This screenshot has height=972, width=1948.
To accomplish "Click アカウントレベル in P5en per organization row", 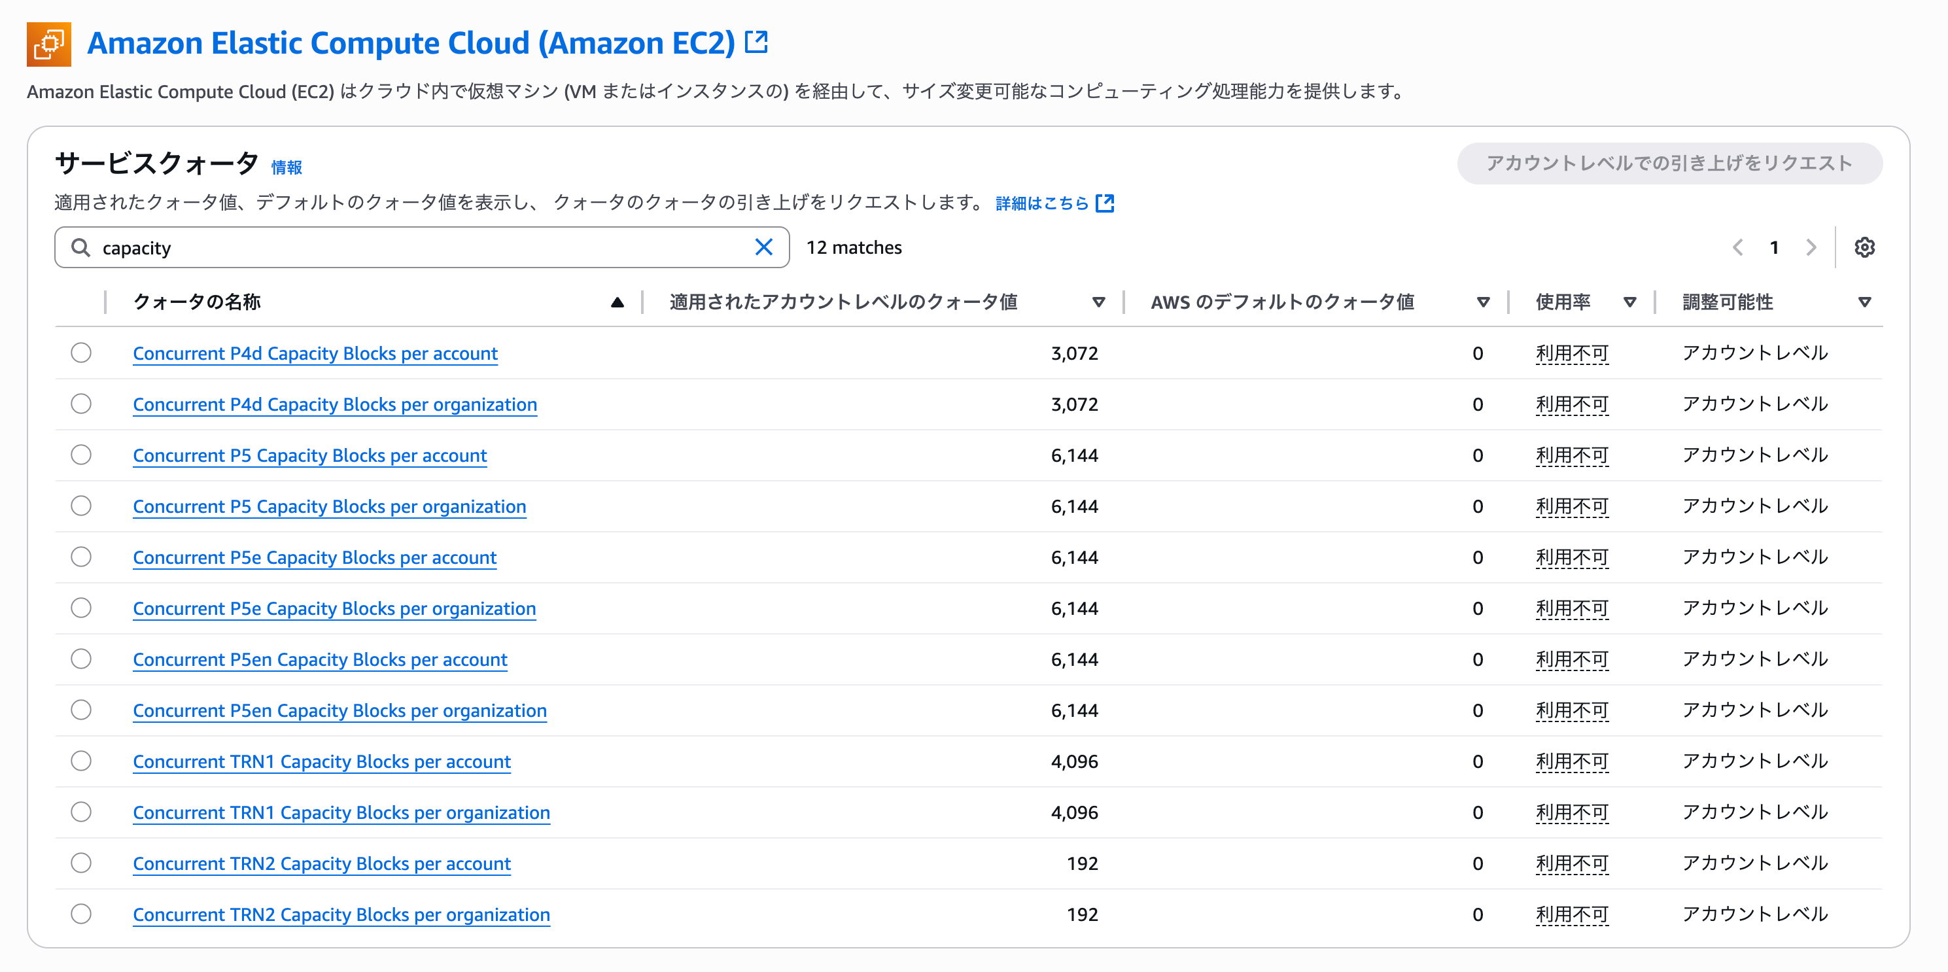I will pyautogui.click(x=1754, y=710).
